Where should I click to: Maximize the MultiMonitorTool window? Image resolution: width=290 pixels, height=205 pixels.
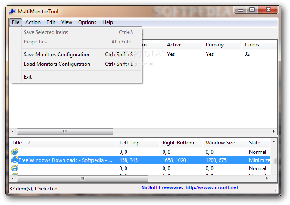[x=252, y=9]
